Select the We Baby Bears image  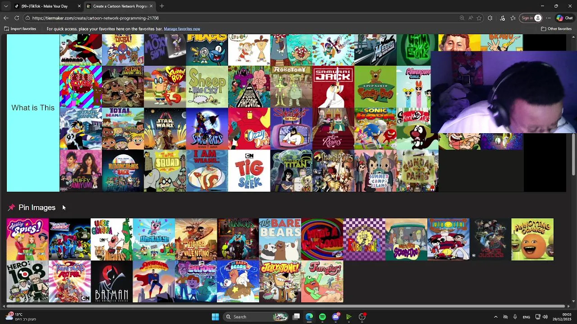coord(238,282)
